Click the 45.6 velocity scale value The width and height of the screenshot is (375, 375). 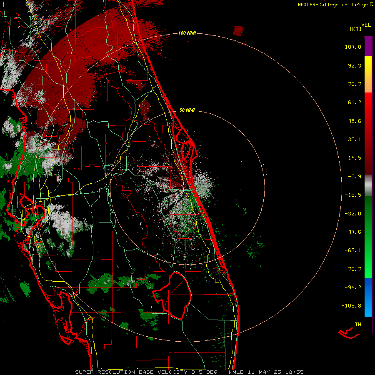[x=355, y=121]
